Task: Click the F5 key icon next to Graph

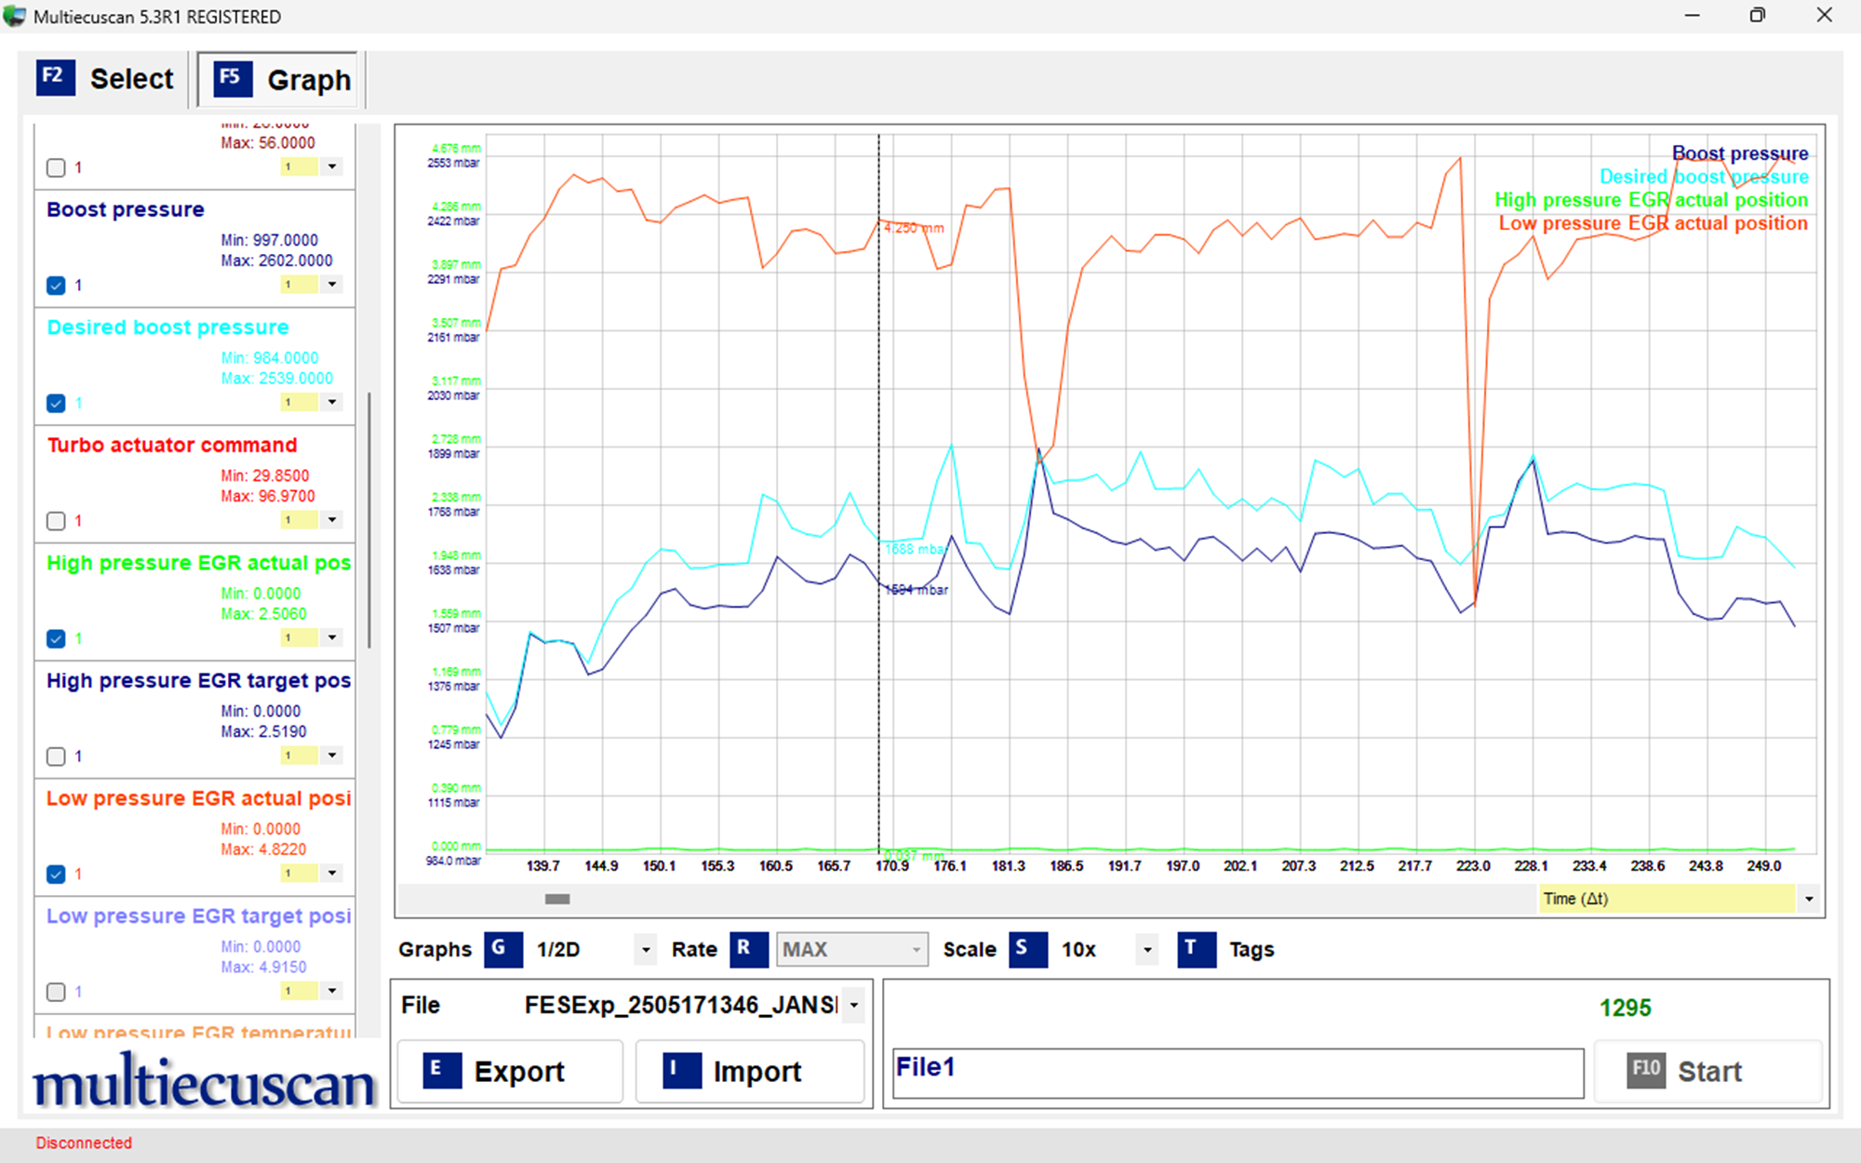Action: pos(233,79)
